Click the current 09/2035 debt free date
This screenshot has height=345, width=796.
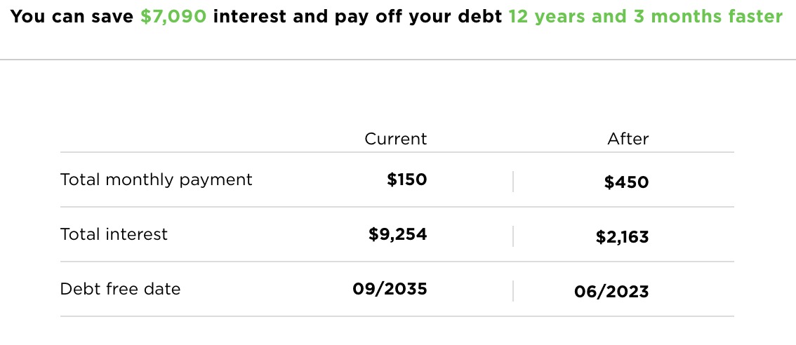click(x=390, y=289)
